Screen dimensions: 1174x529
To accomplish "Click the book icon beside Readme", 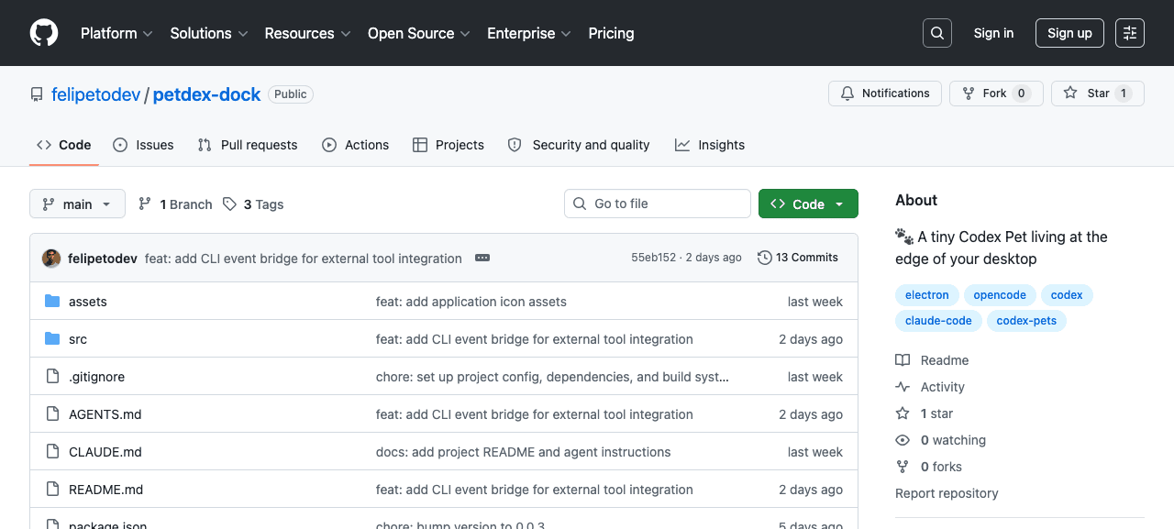I will pyautogui.click(x=903, y=360).
